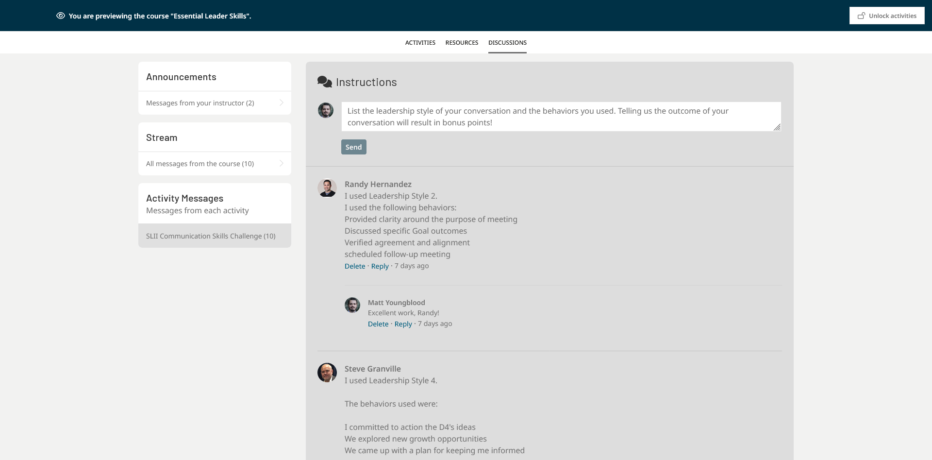
Task: Open Messages from your instructor (2)
Action: 215,103
